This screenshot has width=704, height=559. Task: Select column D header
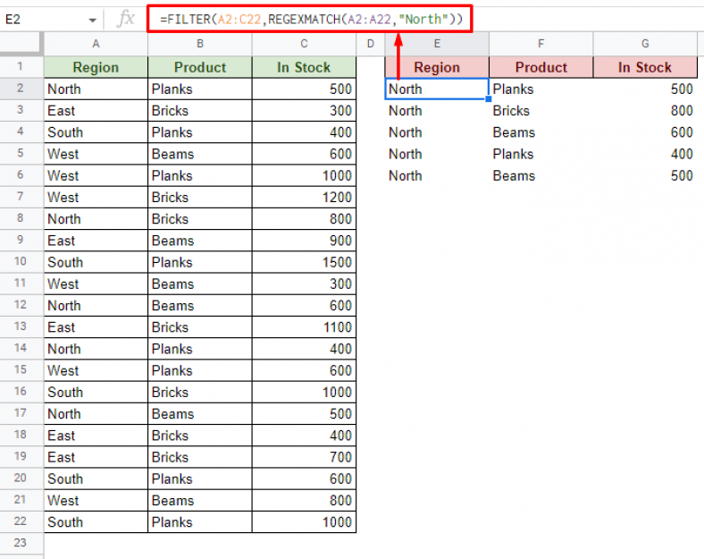click(x=370, y=44)
